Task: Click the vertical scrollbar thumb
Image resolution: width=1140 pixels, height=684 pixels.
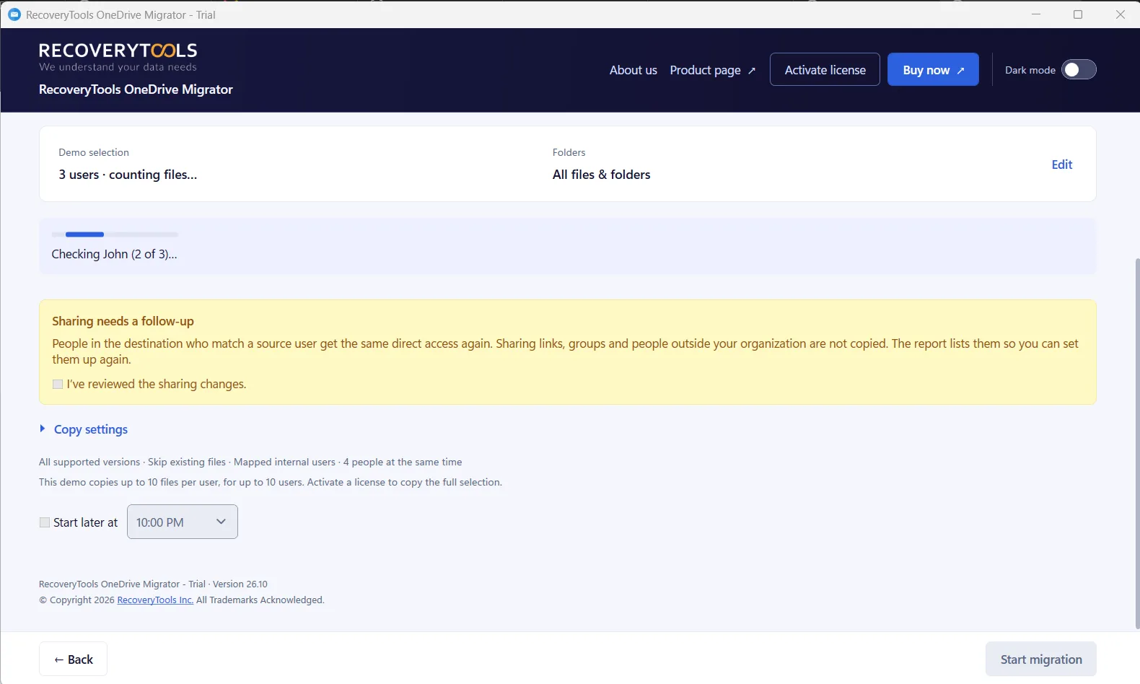Action: pos(1137,443)
